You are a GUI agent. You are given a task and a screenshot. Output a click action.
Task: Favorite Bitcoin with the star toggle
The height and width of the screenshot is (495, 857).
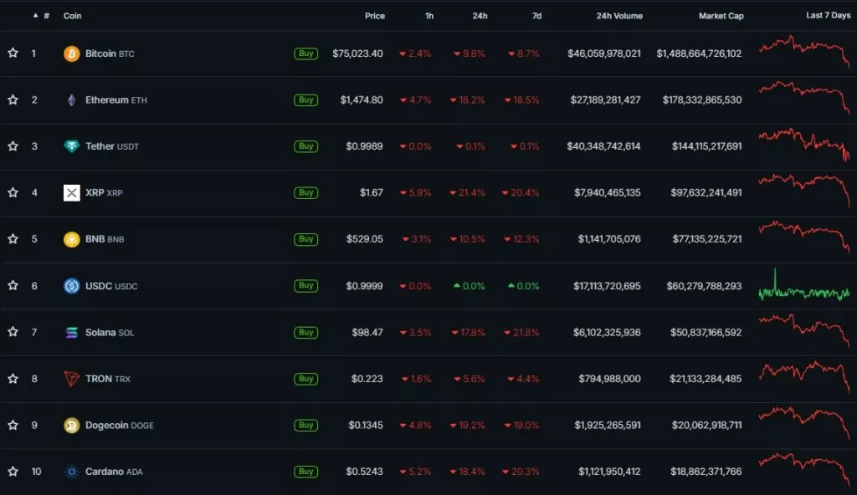[x=13, y=54]
